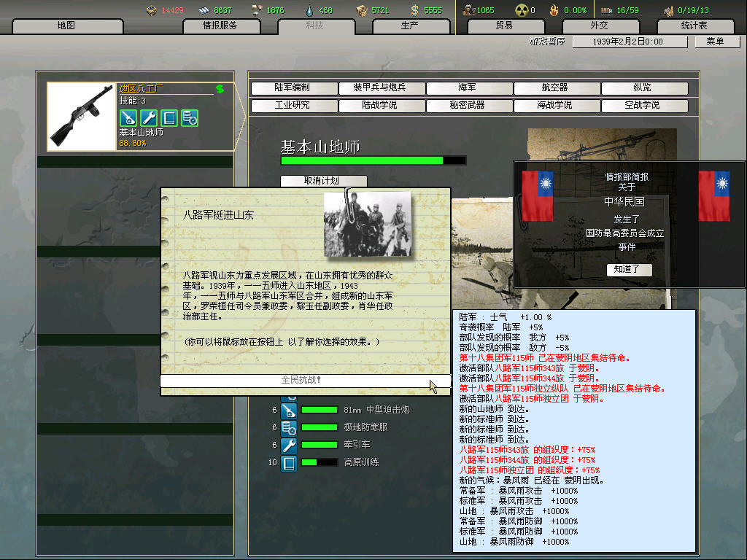Image resolution: width=747 pixels, height=560 pixels.
Task: Click the right Republic of China flag
Action: (x=714, y=195)
